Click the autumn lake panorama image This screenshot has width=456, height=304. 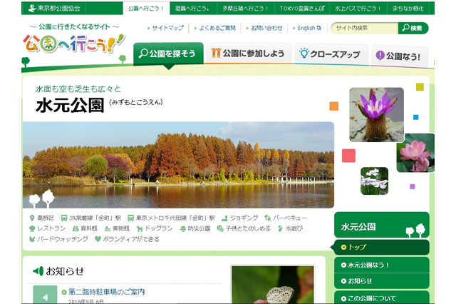click(x=178, y=165)
